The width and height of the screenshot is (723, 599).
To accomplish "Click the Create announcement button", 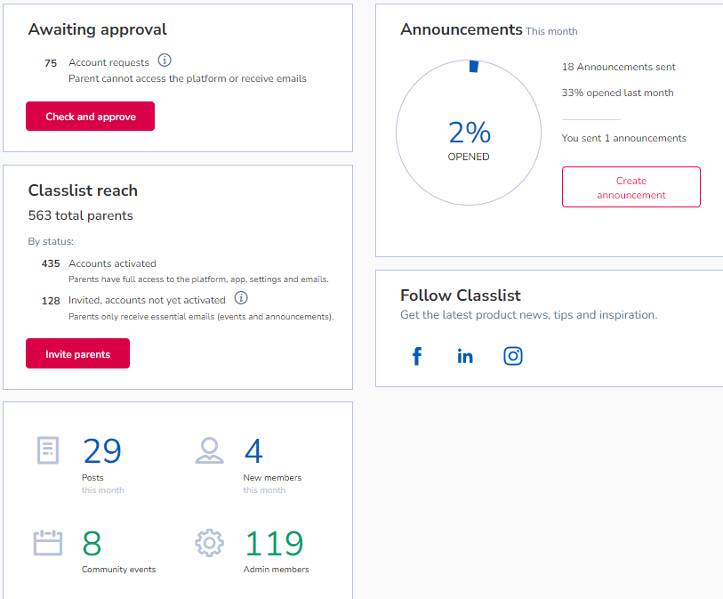I will (631, 187).
